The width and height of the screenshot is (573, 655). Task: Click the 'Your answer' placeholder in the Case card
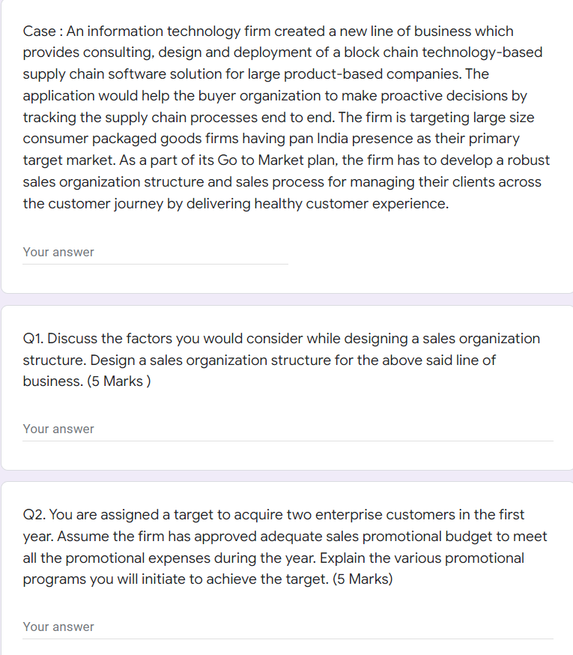[58, 252]
